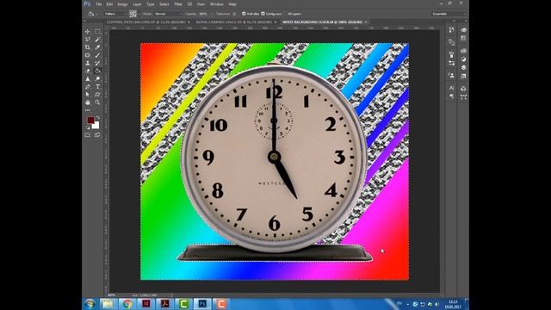Click the taskbar clock and date
The height and width of the screenshot is (310, 551).
tap(453, 304)
